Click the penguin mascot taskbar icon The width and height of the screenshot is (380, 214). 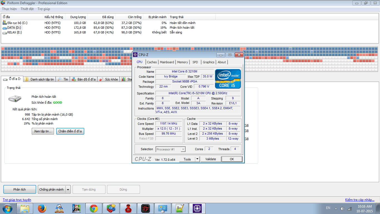(59, 208)
